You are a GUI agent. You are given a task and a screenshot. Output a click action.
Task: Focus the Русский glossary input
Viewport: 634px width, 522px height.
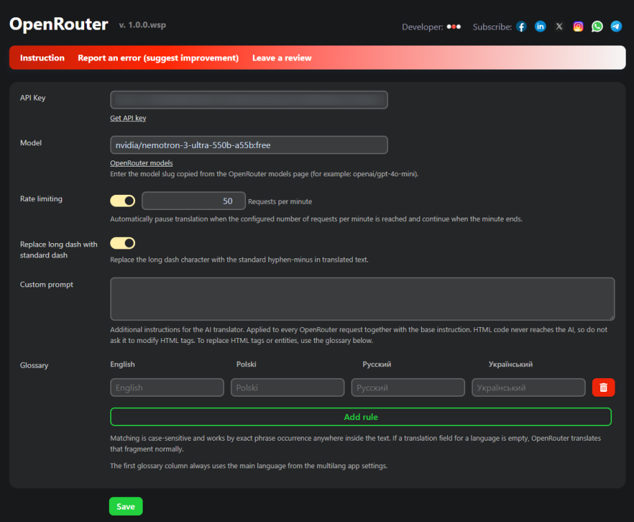[x=408, y=388]
